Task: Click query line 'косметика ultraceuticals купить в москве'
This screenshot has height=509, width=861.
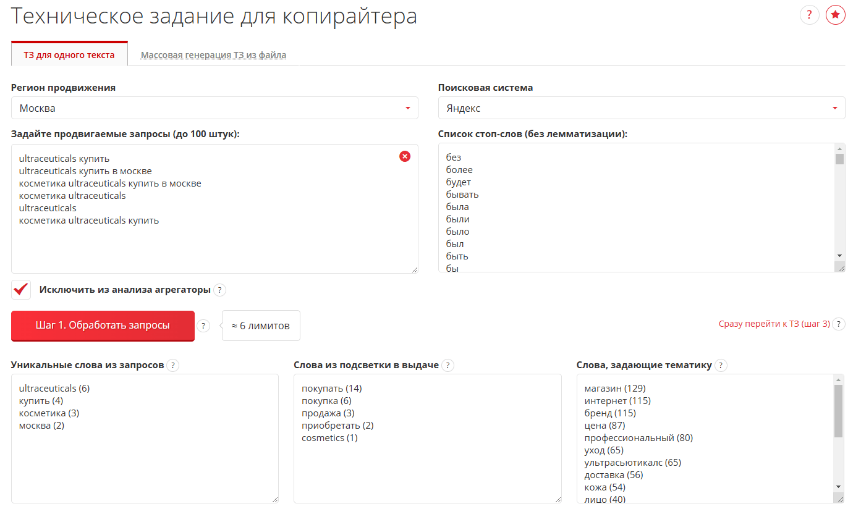Action: (110, 183)
